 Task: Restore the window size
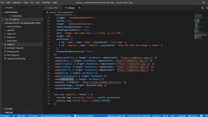click(x=203, y=2)
